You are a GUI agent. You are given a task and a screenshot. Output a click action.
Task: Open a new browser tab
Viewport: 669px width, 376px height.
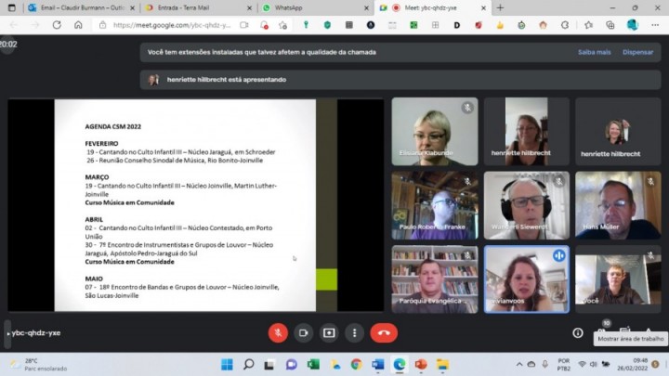click(x=500, y=7)
